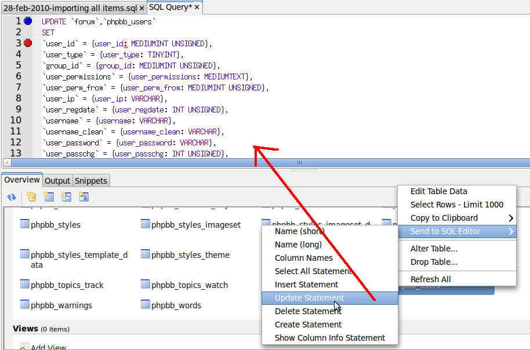
Task: Click `user_password` on line 12
Action: (72, 143)
